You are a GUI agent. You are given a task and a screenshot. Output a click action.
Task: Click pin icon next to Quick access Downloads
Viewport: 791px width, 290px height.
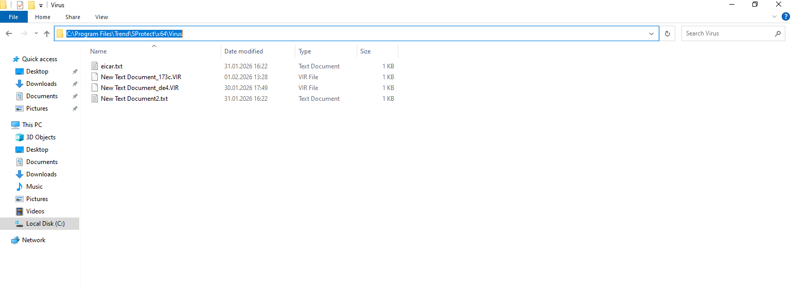point(75,84)
